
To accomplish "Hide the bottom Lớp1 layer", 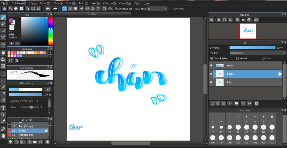I will pyautogui.click(x=211, y=82).
